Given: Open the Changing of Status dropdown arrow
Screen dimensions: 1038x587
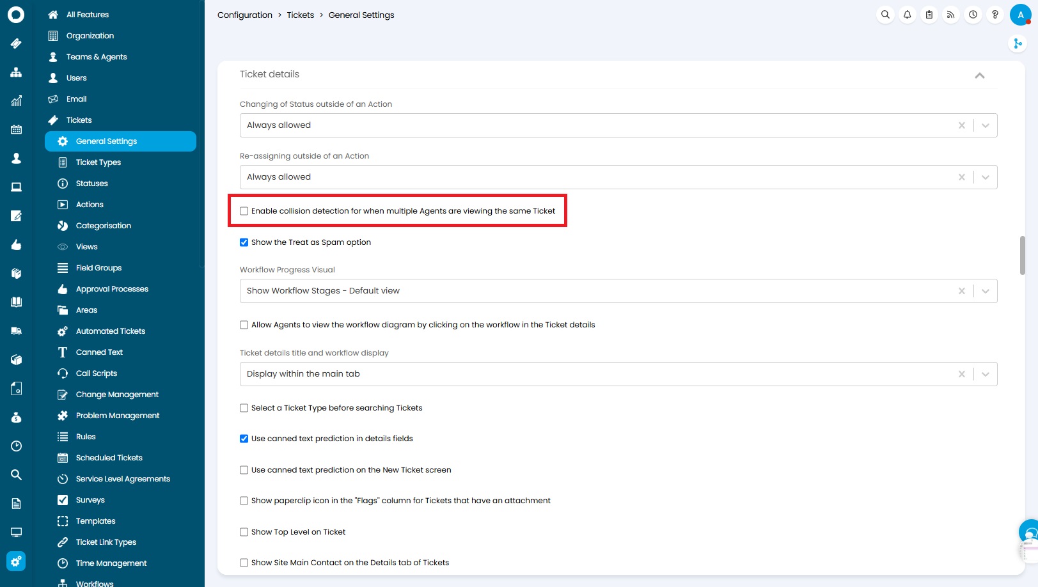Looking at the screenshot, I should coord(985,125).
